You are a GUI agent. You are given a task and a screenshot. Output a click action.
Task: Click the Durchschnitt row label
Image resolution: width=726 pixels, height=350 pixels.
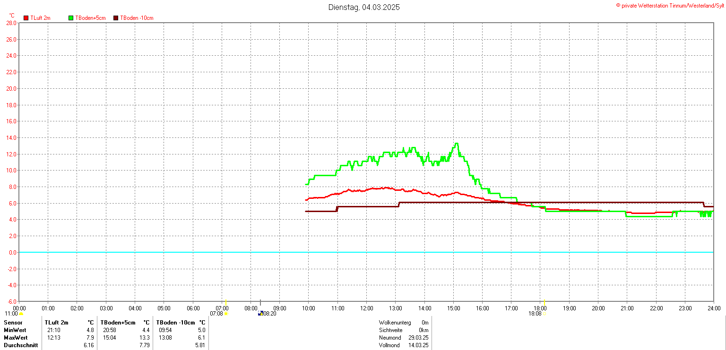click(x=21, y=345)
